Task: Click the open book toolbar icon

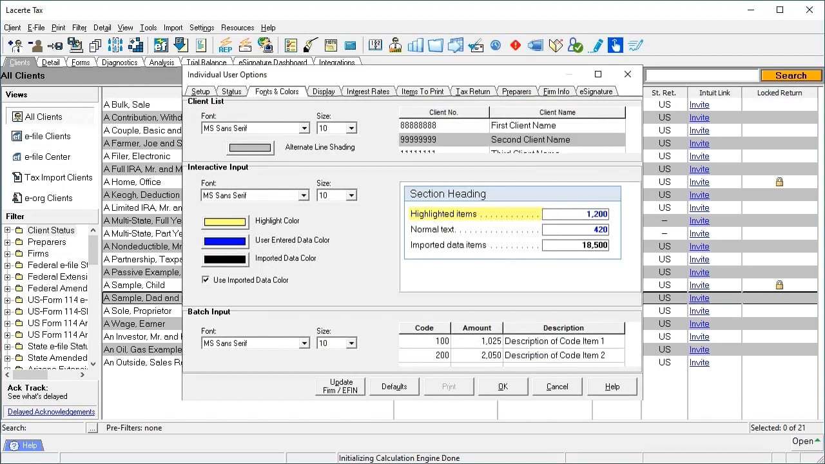Action: pyautogui.click(x=556, y=45)
